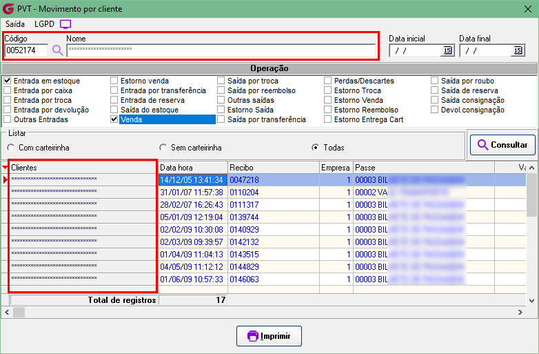Click horizontal scroll left arrow
The height and width of the screenshot is (354, 539).
click(x=7, y=312)
